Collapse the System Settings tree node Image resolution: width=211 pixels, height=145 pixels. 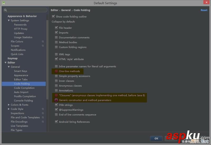(x=9, y=21)
